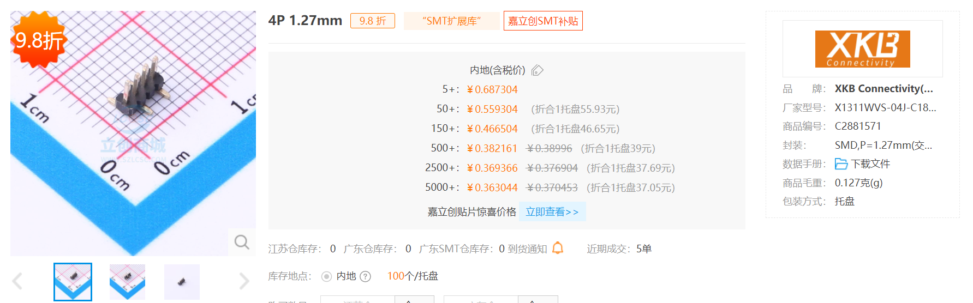The image size is (973, 303).
Task: Go to previous thumbnail with left arrow
Action: click(17, 281)
